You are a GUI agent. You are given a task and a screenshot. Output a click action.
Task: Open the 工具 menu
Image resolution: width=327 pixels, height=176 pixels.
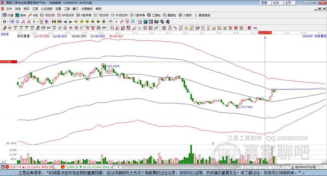67,9
